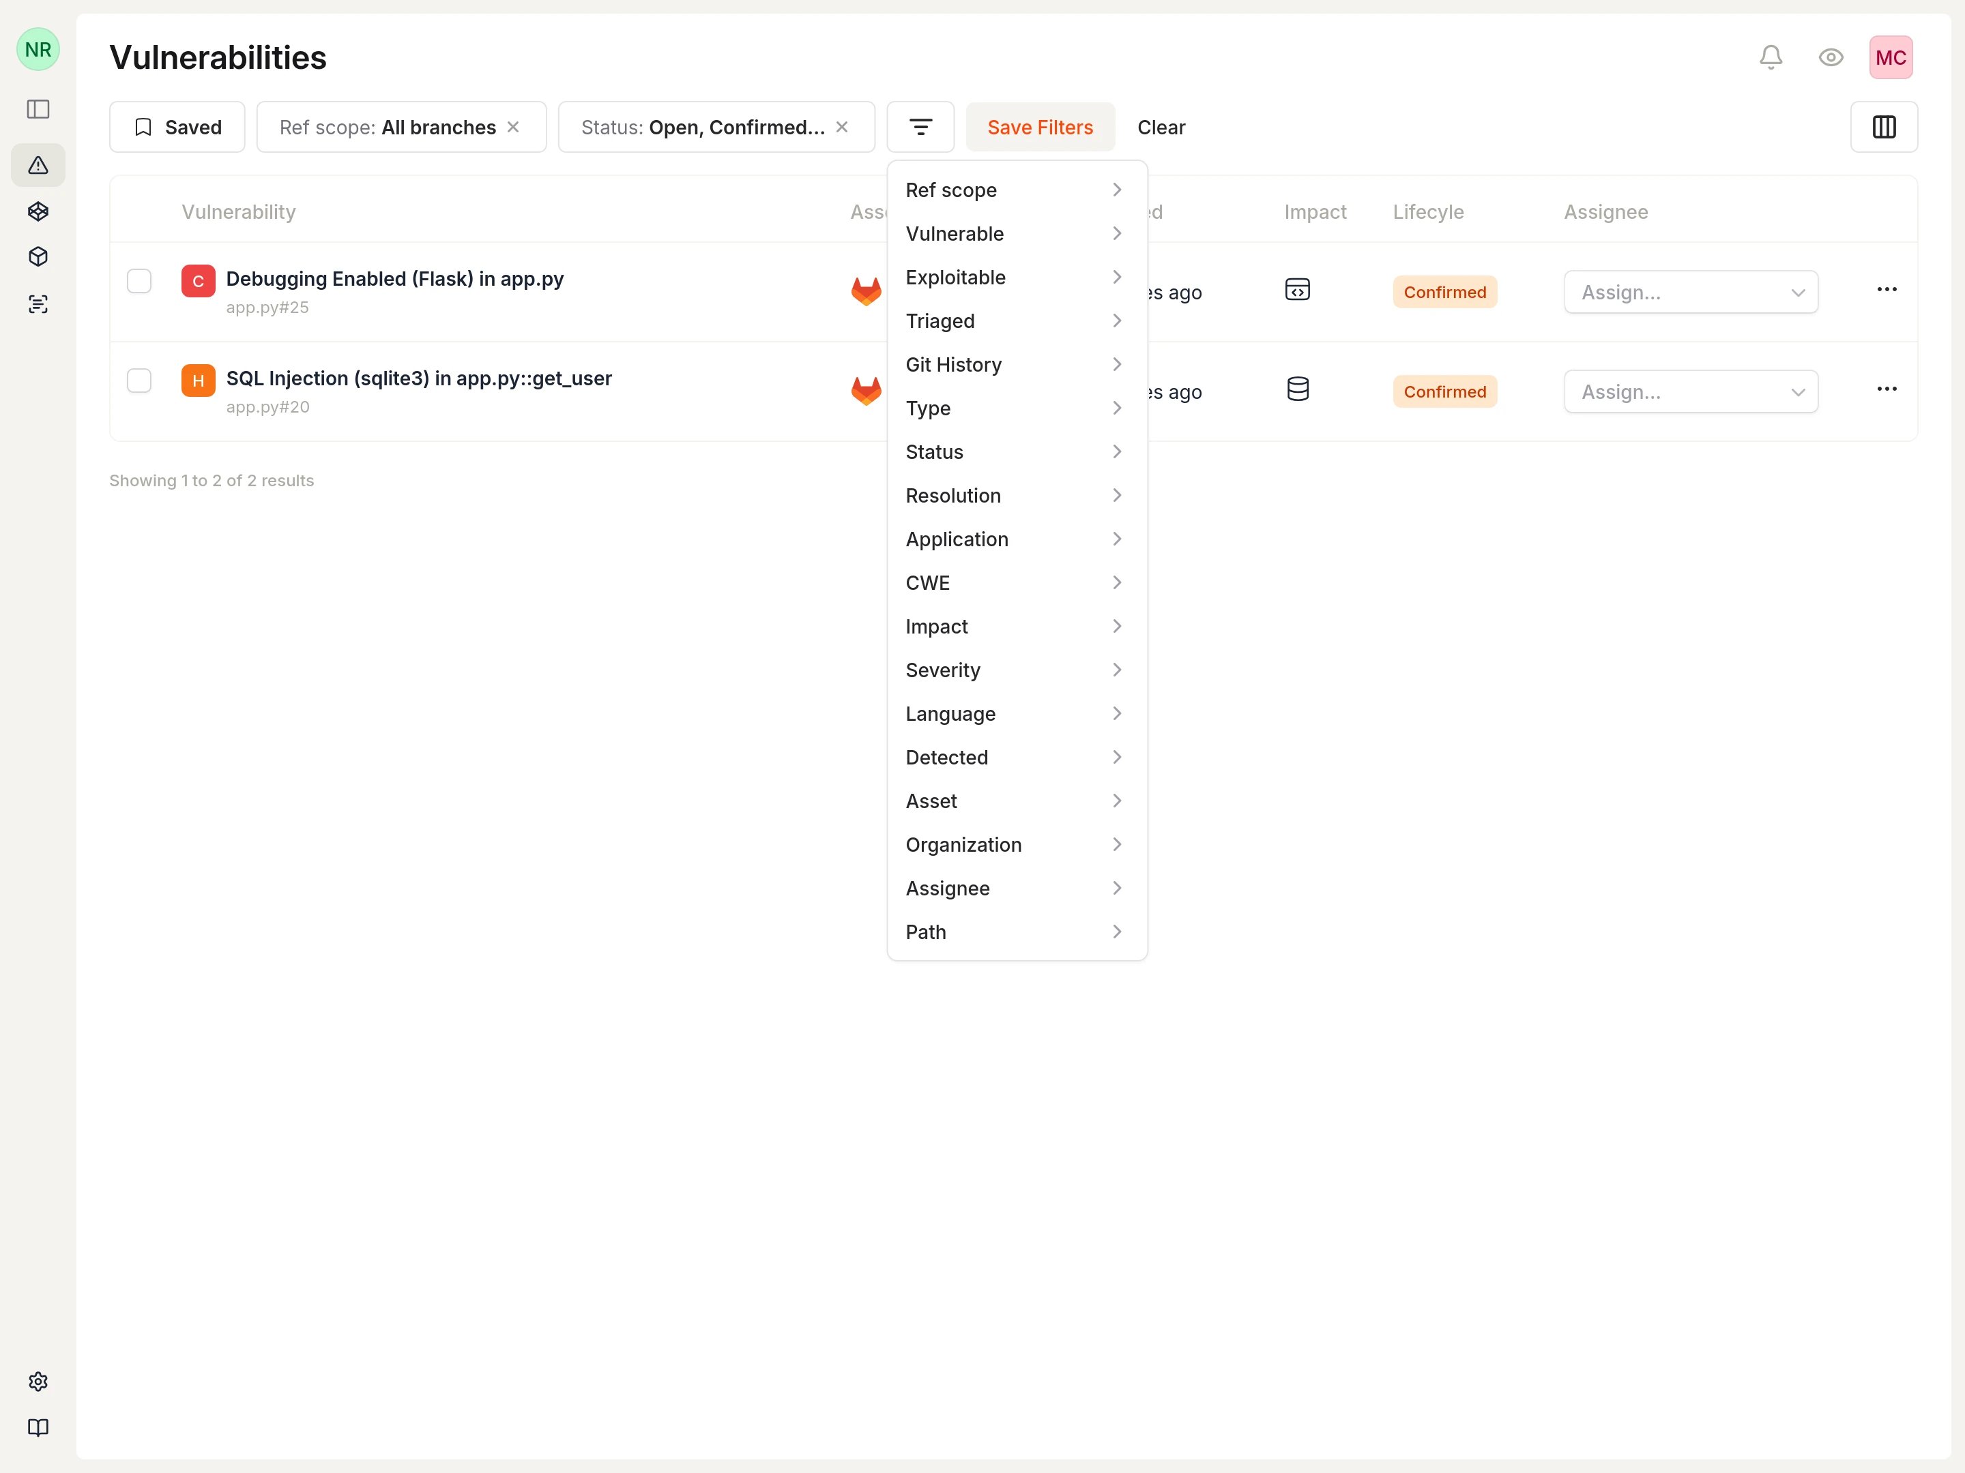The width and height of the screenshot is (1965, 1473).
Task: Expand the CWE filter submenu
Action: pyautogui.click(x=1017, y=582)
